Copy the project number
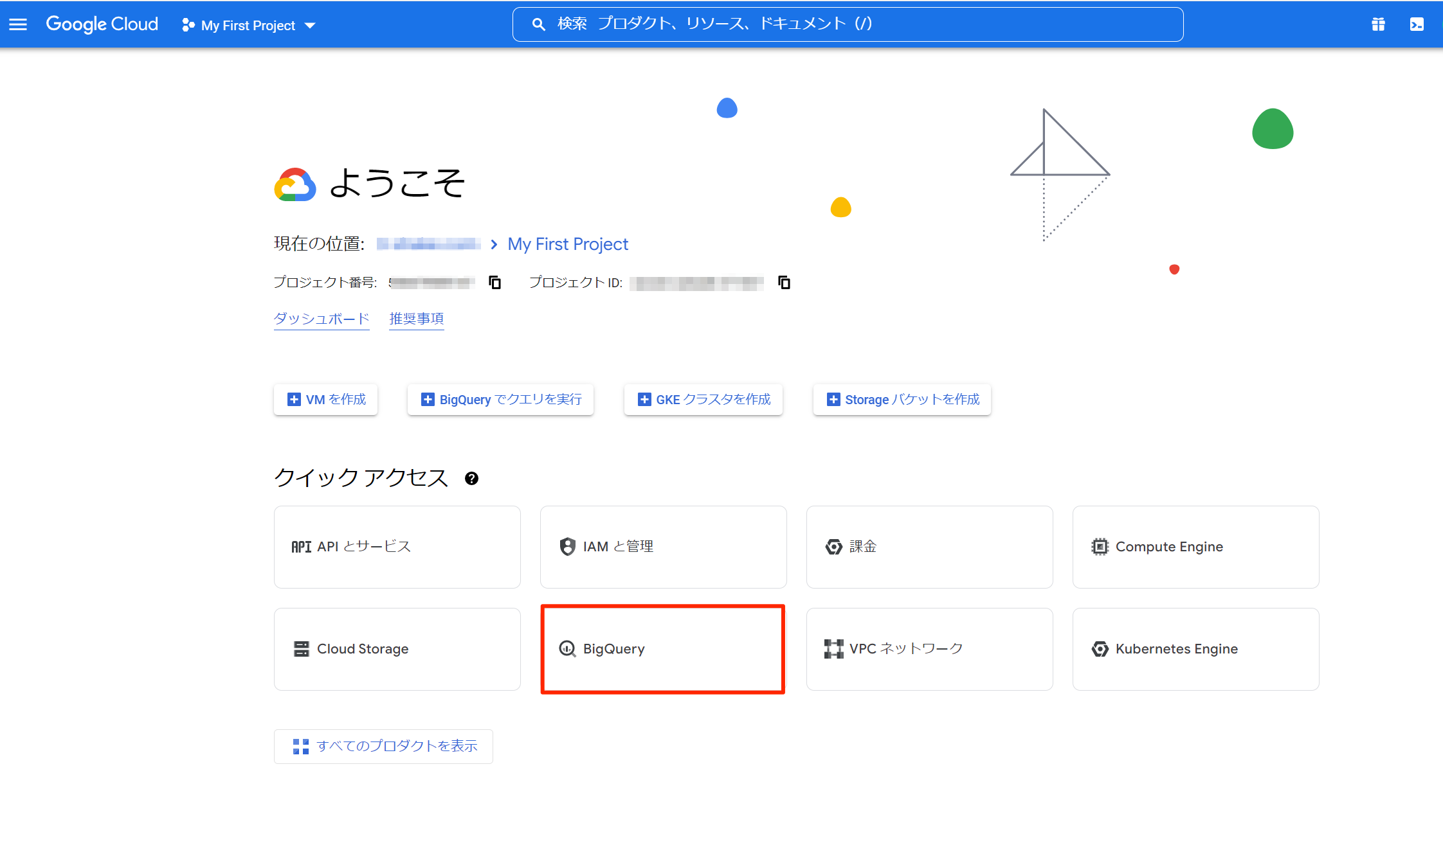This screenshot has width=1443, height=852. (495, 282)
